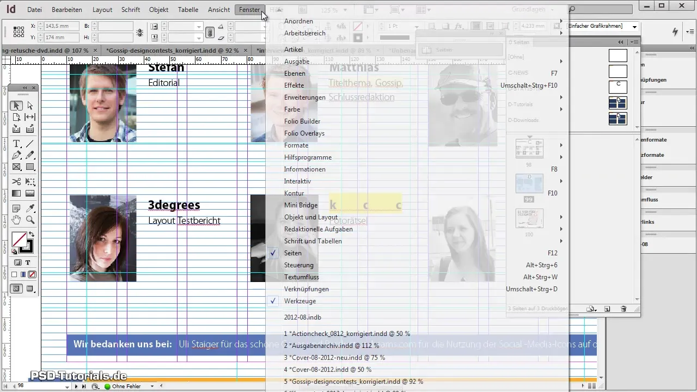Screen dimensions: 697x392
Task: Select the Direct Selection tool
Action: click(x=30, y=106)
